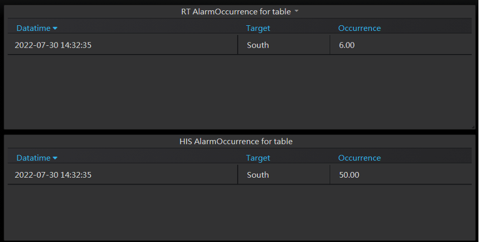
Task: Click the 6.00 occurrence value
Action: pos(347,45)
